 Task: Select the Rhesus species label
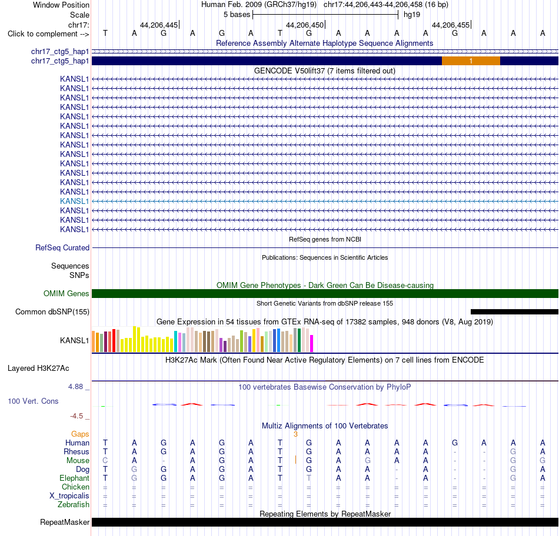click(76, 451)
